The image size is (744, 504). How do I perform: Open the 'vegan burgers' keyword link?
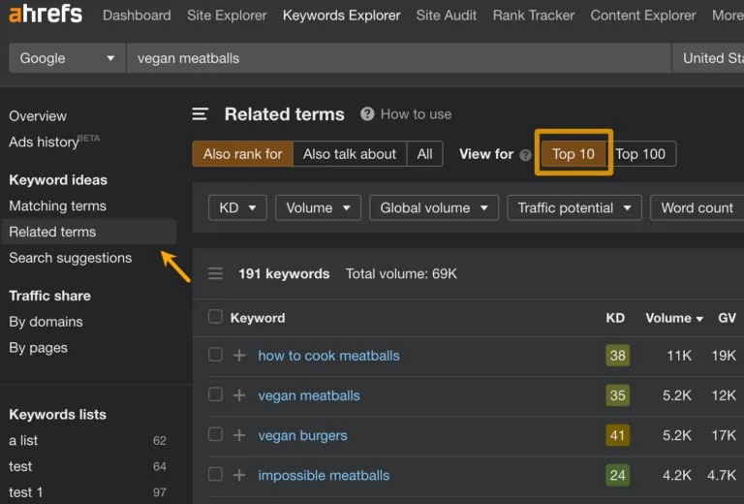(302, 435)
